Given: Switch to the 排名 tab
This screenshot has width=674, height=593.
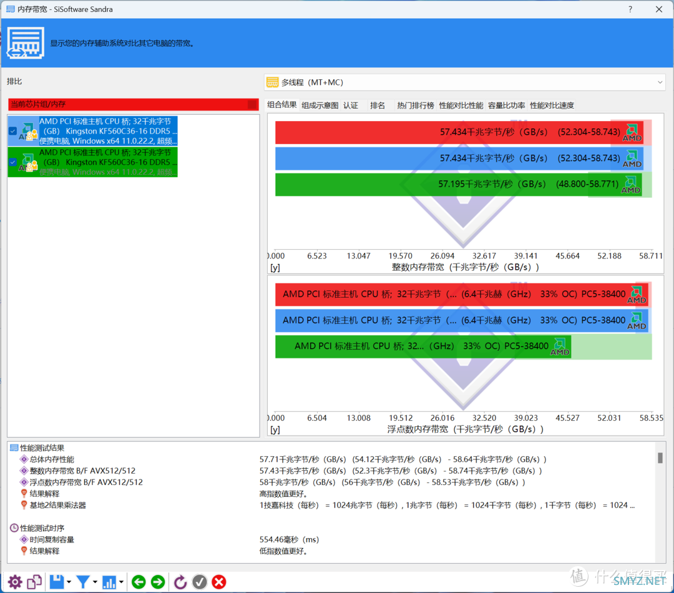Looking at the screenshot, I should point(378,105).
